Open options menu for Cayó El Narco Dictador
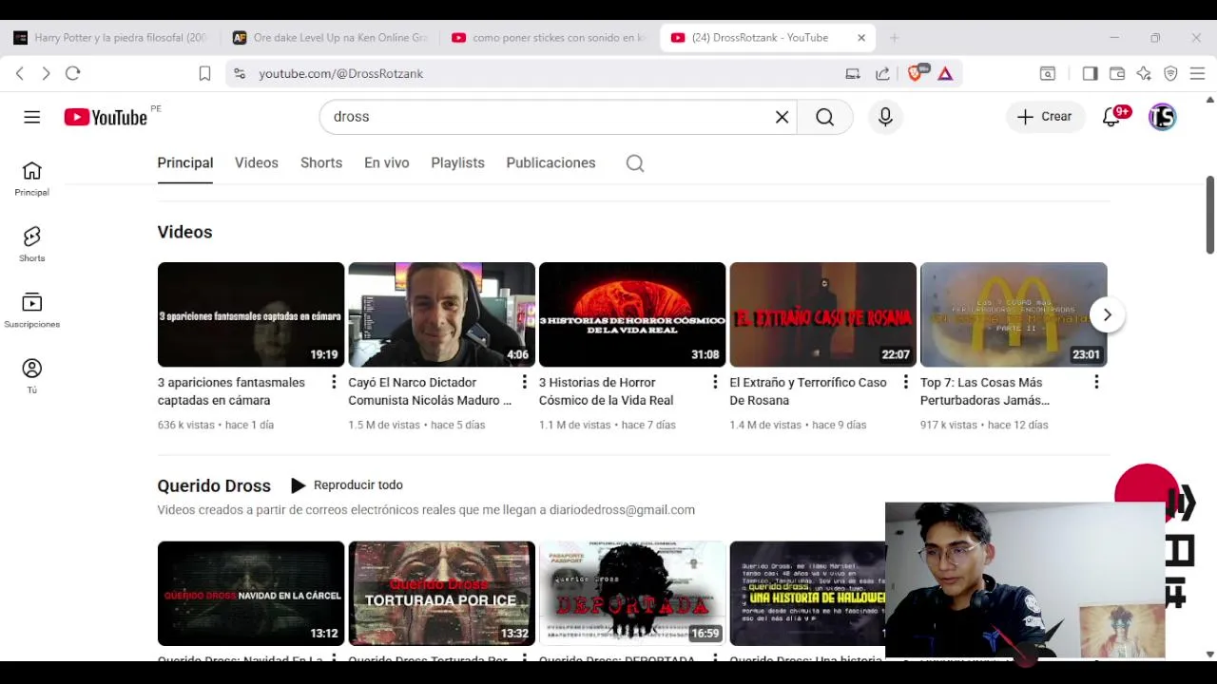This screenshot has height=684, width=1217. point(524,382)
